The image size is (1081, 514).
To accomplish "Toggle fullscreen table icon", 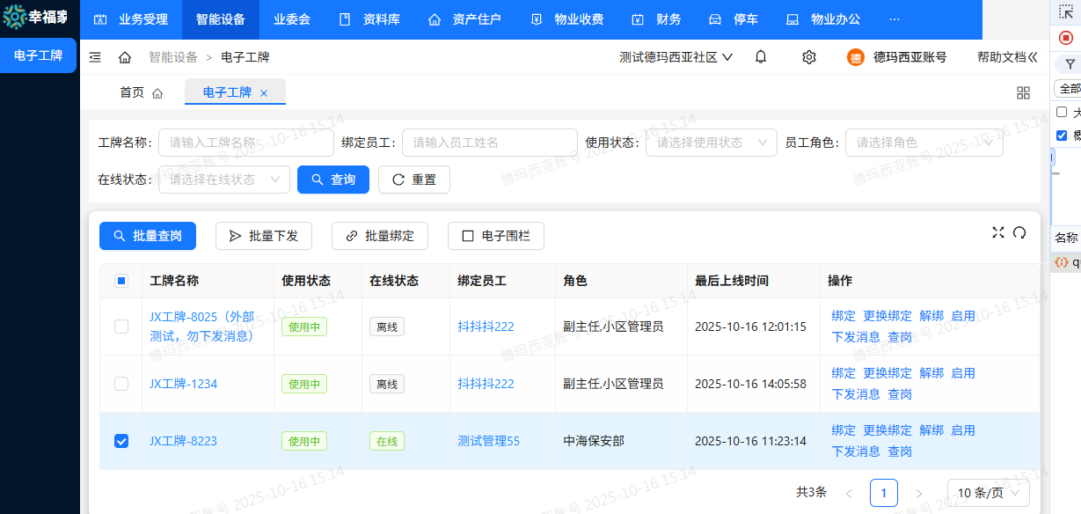I will point(998,232).
